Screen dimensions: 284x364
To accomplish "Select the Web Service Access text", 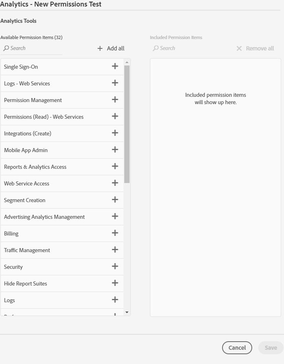I will coord(26,183).
